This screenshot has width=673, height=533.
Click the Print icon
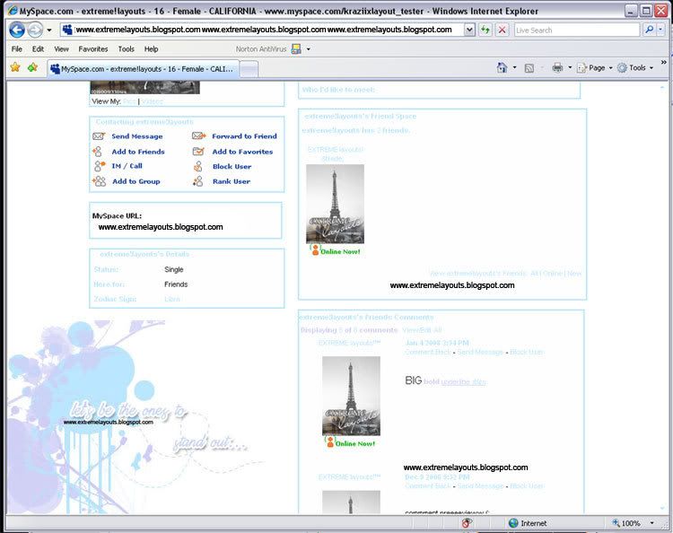(557, 68)
